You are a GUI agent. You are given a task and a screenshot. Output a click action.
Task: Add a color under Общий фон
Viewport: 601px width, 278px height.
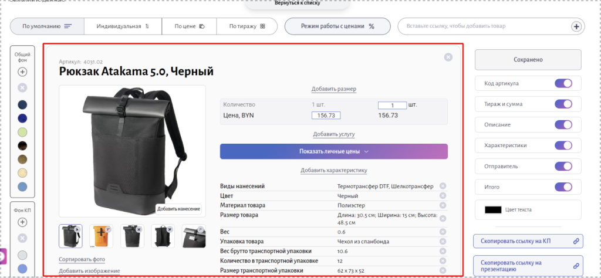click(23, 72)
